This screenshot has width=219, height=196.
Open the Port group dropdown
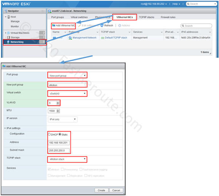[67, 76]
